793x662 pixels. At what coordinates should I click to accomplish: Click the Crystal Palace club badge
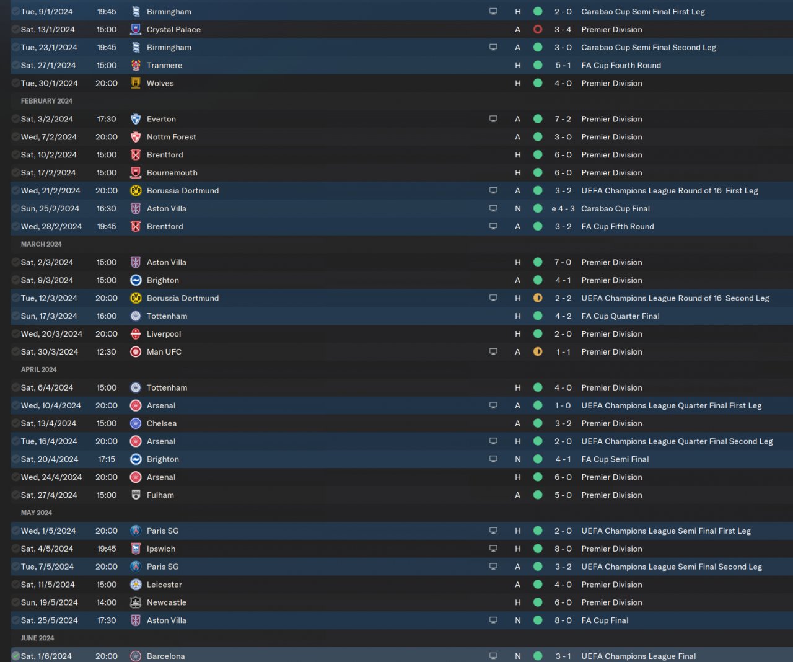point(136,29)
